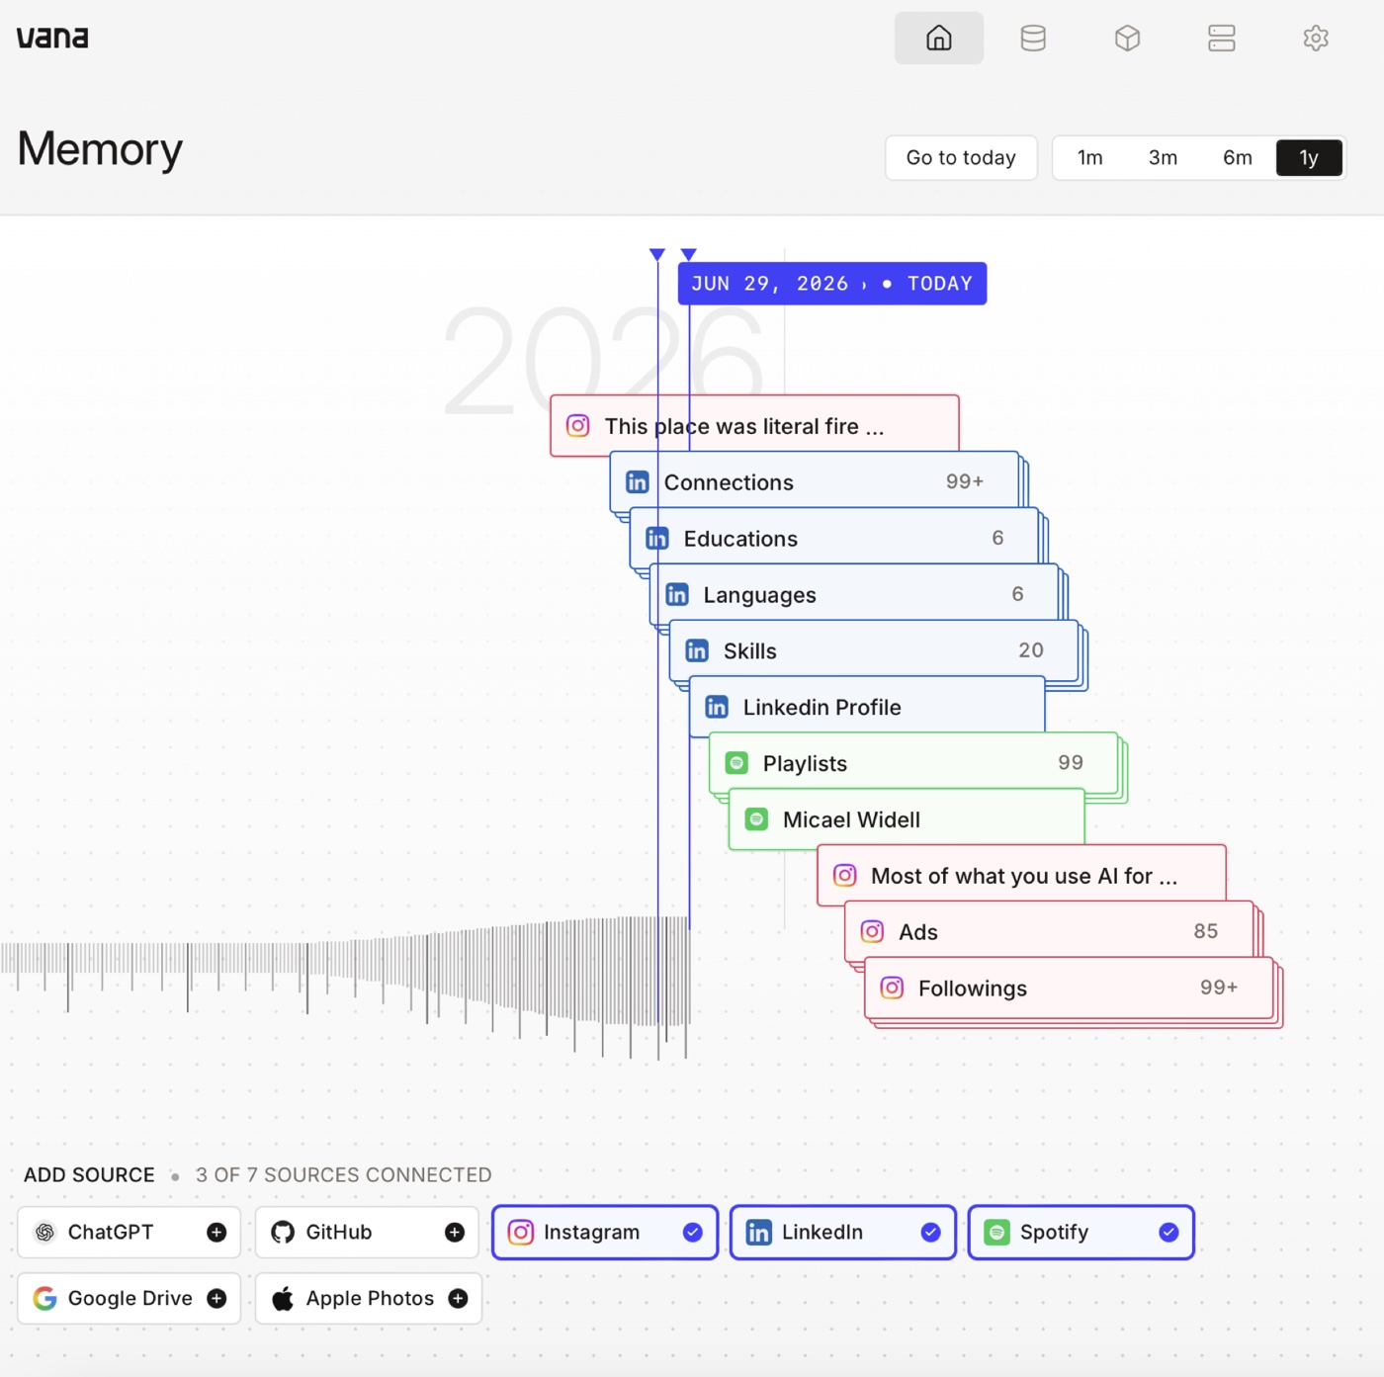Open the Skills card
This screenshot has width=1384, height=1377.
874,650
